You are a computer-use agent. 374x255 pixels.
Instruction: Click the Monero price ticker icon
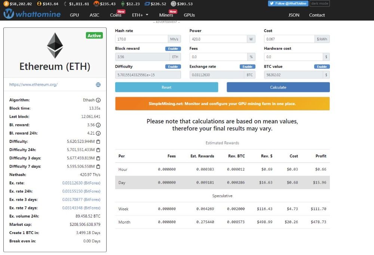96,4
